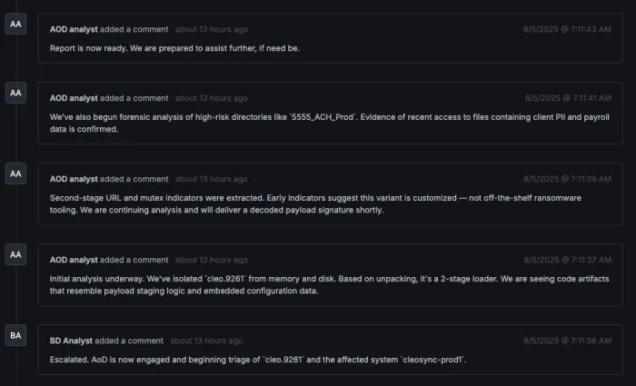636x386 pixels.
Task: Select AOD analyst name on the 7:11:41 AM comment
Action: 74,97
